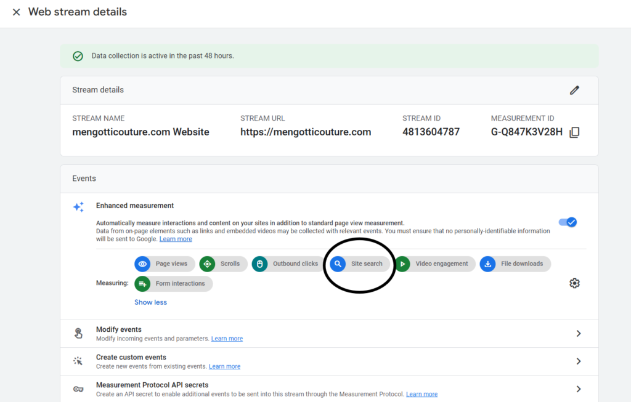Select the Site search chip label
This screenshot has width=631, height=402.
point(367,264)
